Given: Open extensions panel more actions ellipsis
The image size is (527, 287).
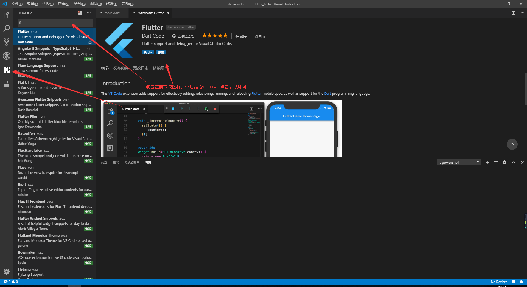Looking at the screenshot, I should pyautogui.click(x=89, y=13).
